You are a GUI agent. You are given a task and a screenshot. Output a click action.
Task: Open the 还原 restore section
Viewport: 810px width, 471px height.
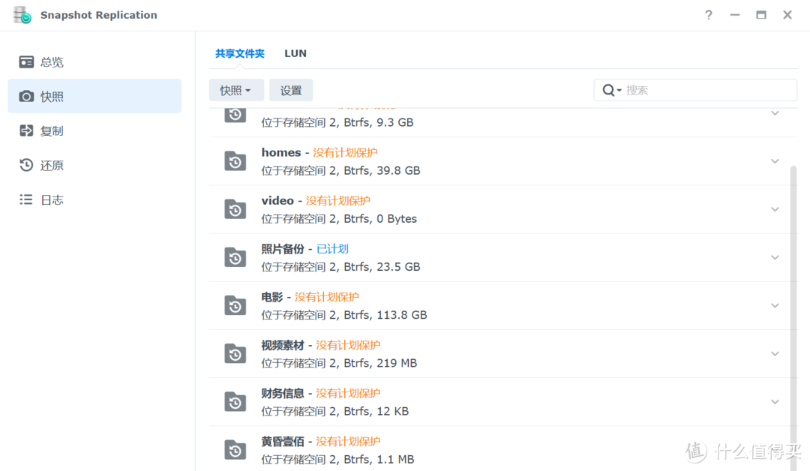(x=49, y=165)
